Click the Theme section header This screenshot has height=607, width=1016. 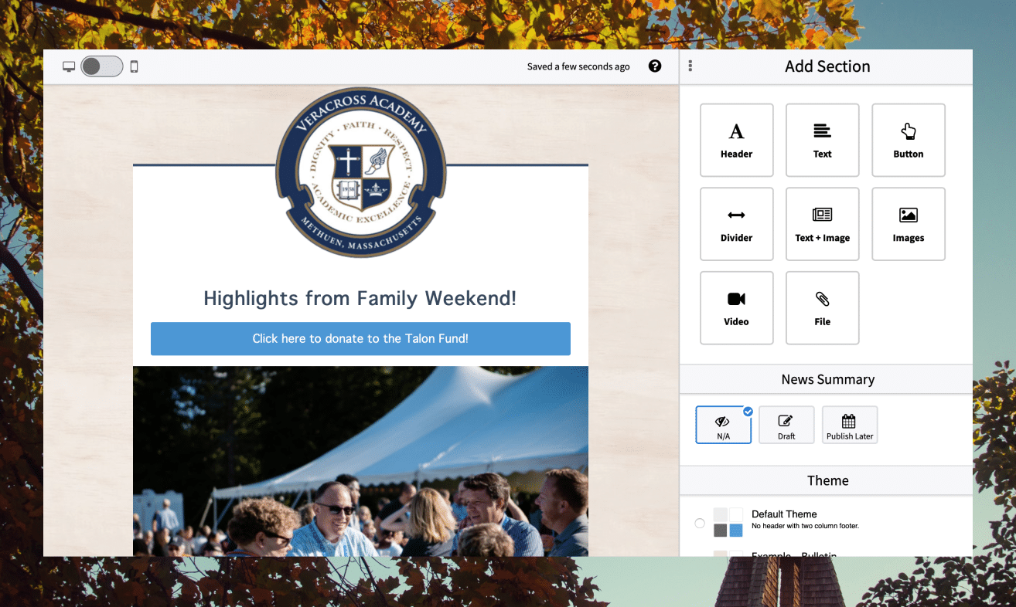[x=826, y=480]
